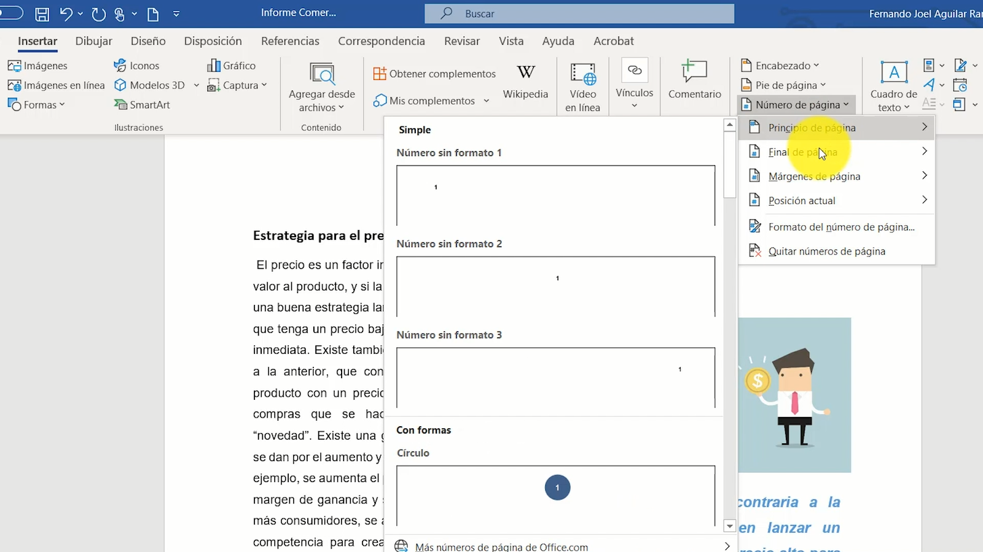Insert a Vídeo en línea

click(x=582, y=88)
